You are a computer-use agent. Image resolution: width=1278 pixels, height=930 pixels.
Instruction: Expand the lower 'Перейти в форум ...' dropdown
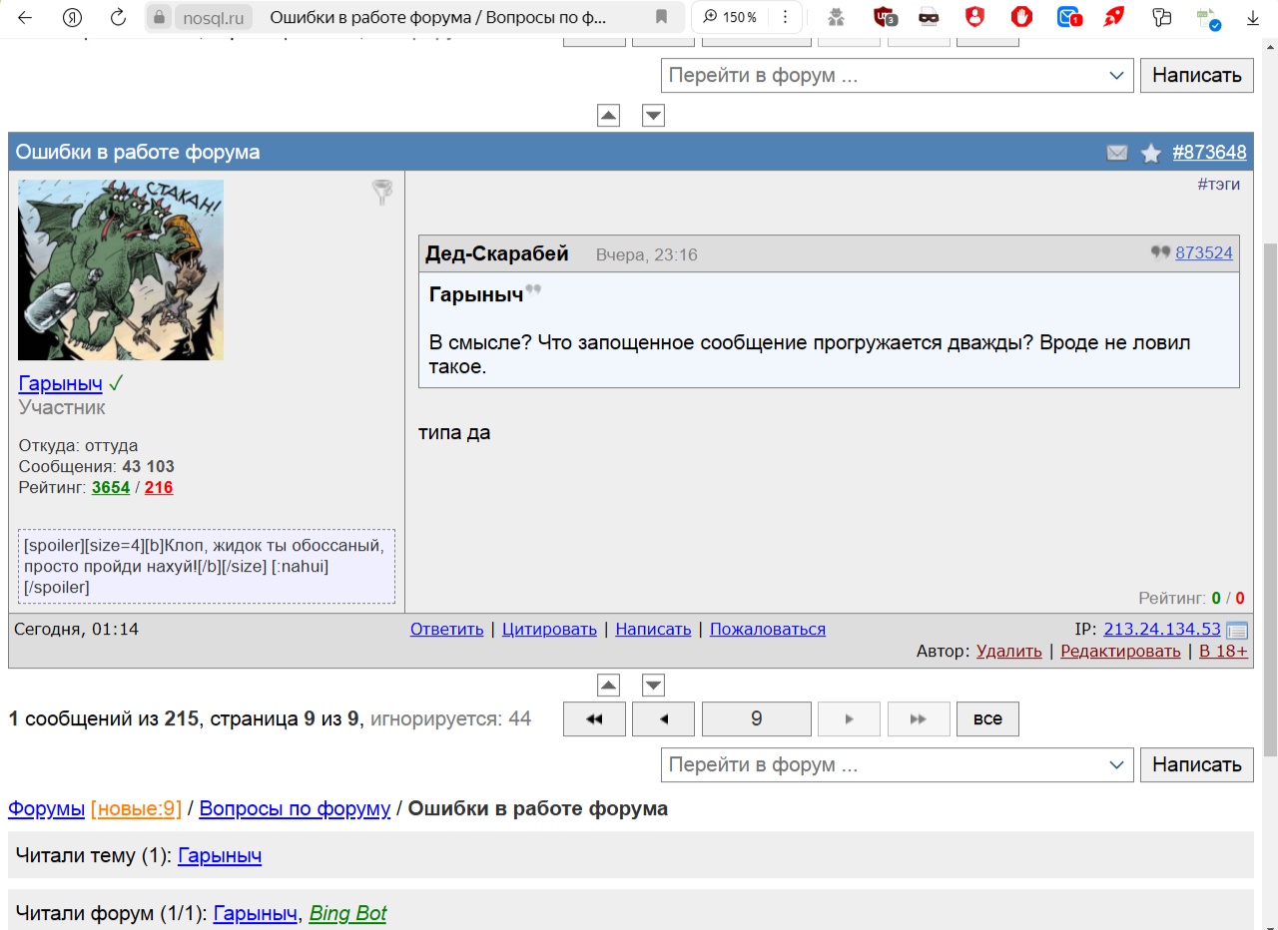(x=898, y=765)
